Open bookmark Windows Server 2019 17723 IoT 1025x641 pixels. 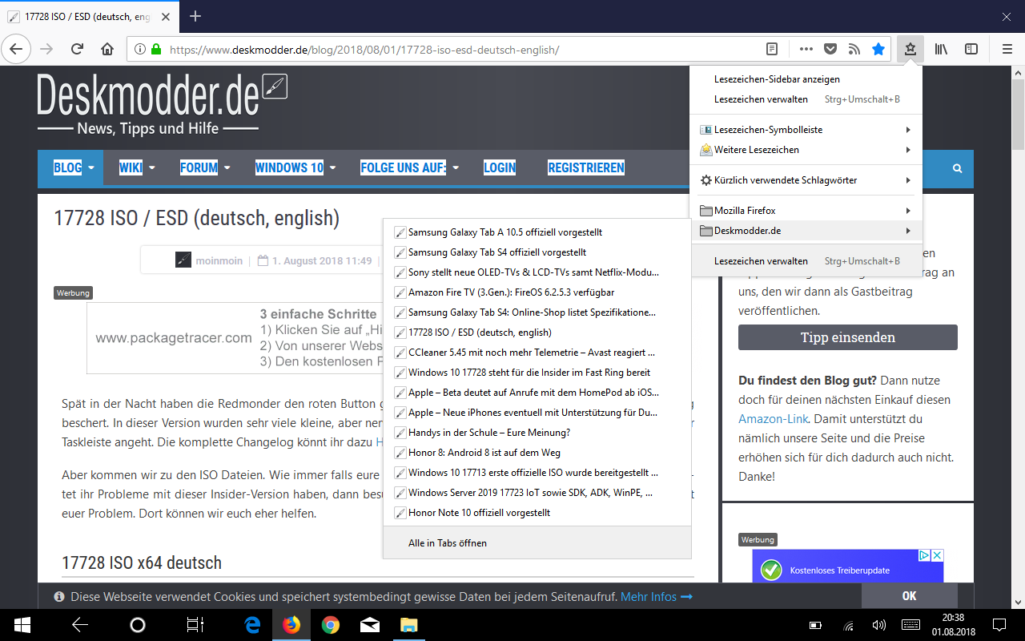537,493
